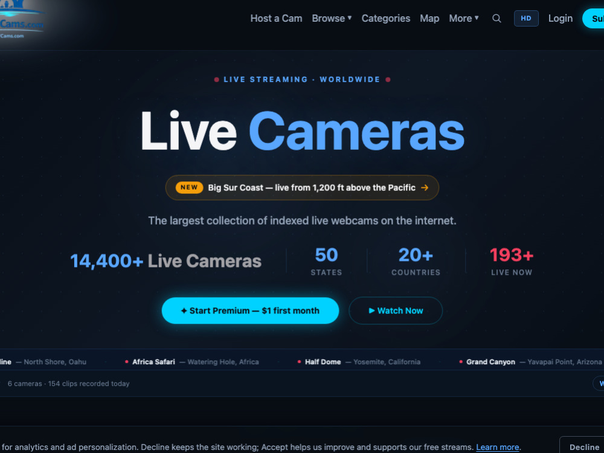Click the orange arrow on Big Sur banner
Viewport: 604px width, 453px height.
click(x=425, y=188)
